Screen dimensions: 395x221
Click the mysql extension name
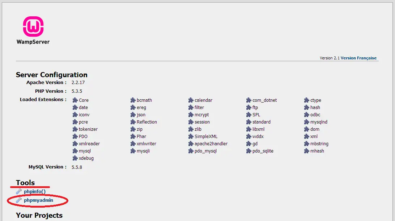coord(85,151)
